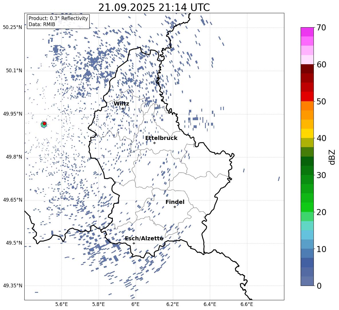
Task: Click the red radar site marker
Action: [x=44, y=123]
